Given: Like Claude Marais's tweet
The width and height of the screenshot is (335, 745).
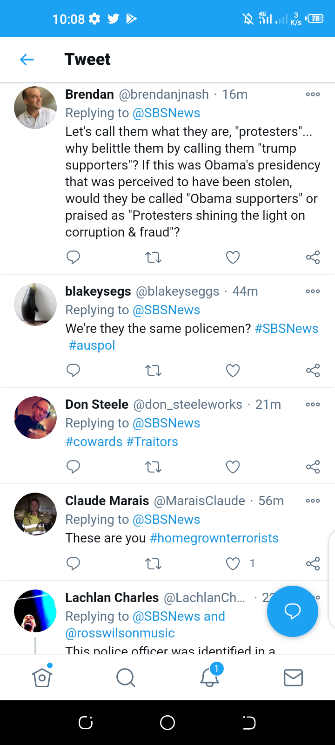Looking at the screenshot, I should click(233, 563).
